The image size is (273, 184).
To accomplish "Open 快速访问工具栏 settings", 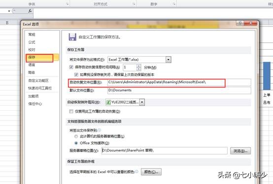I will [x=40, y=88].
